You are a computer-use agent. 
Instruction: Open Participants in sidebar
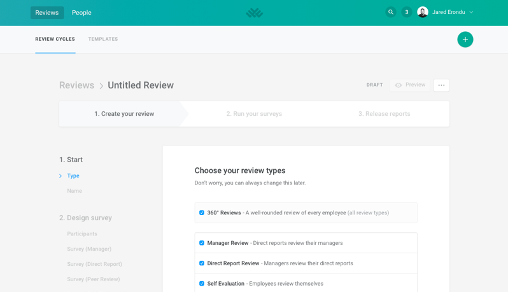coord(82,233)
